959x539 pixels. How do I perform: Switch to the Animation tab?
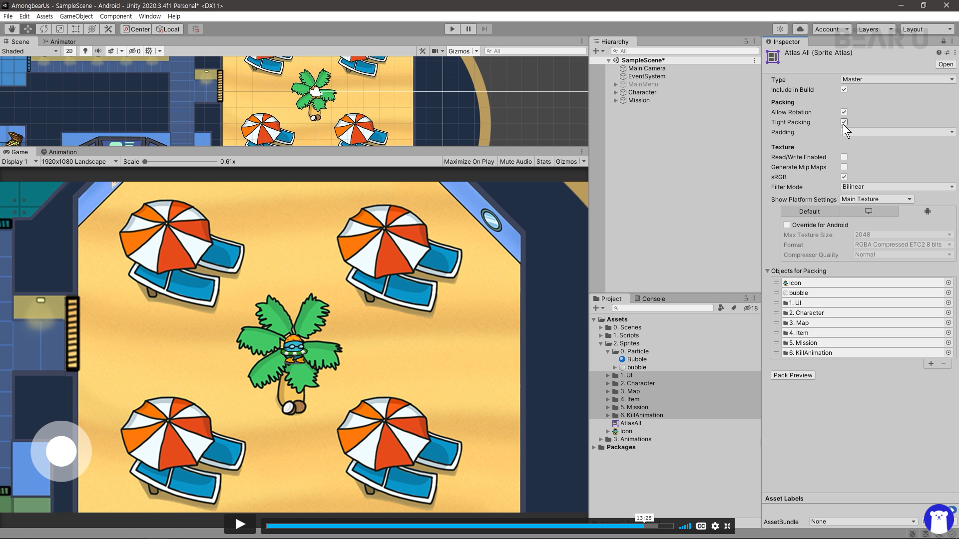(59, 152)
